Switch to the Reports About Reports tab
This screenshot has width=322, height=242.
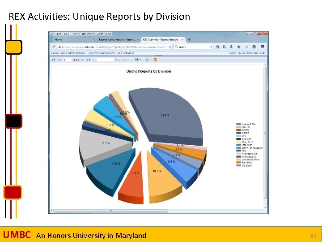coord(119,39)
